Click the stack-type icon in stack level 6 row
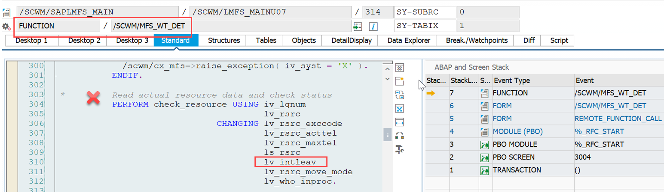The image size is (664, 193). (484, 106)
